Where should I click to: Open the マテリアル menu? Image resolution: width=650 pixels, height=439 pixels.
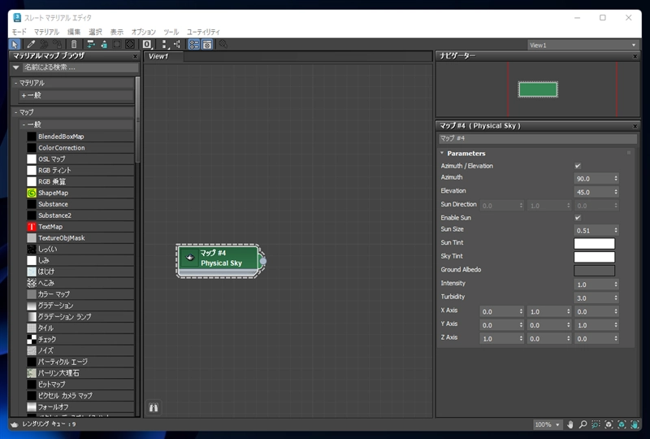(x=46, y=32)
